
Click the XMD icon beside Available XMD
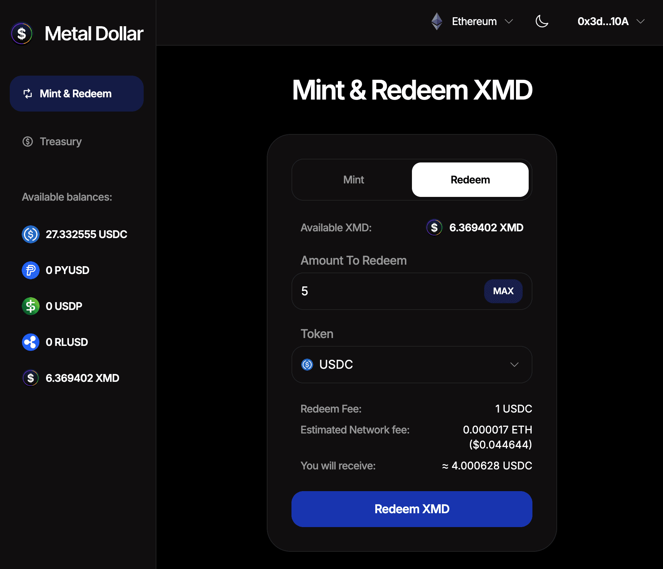tap(434, 227)
